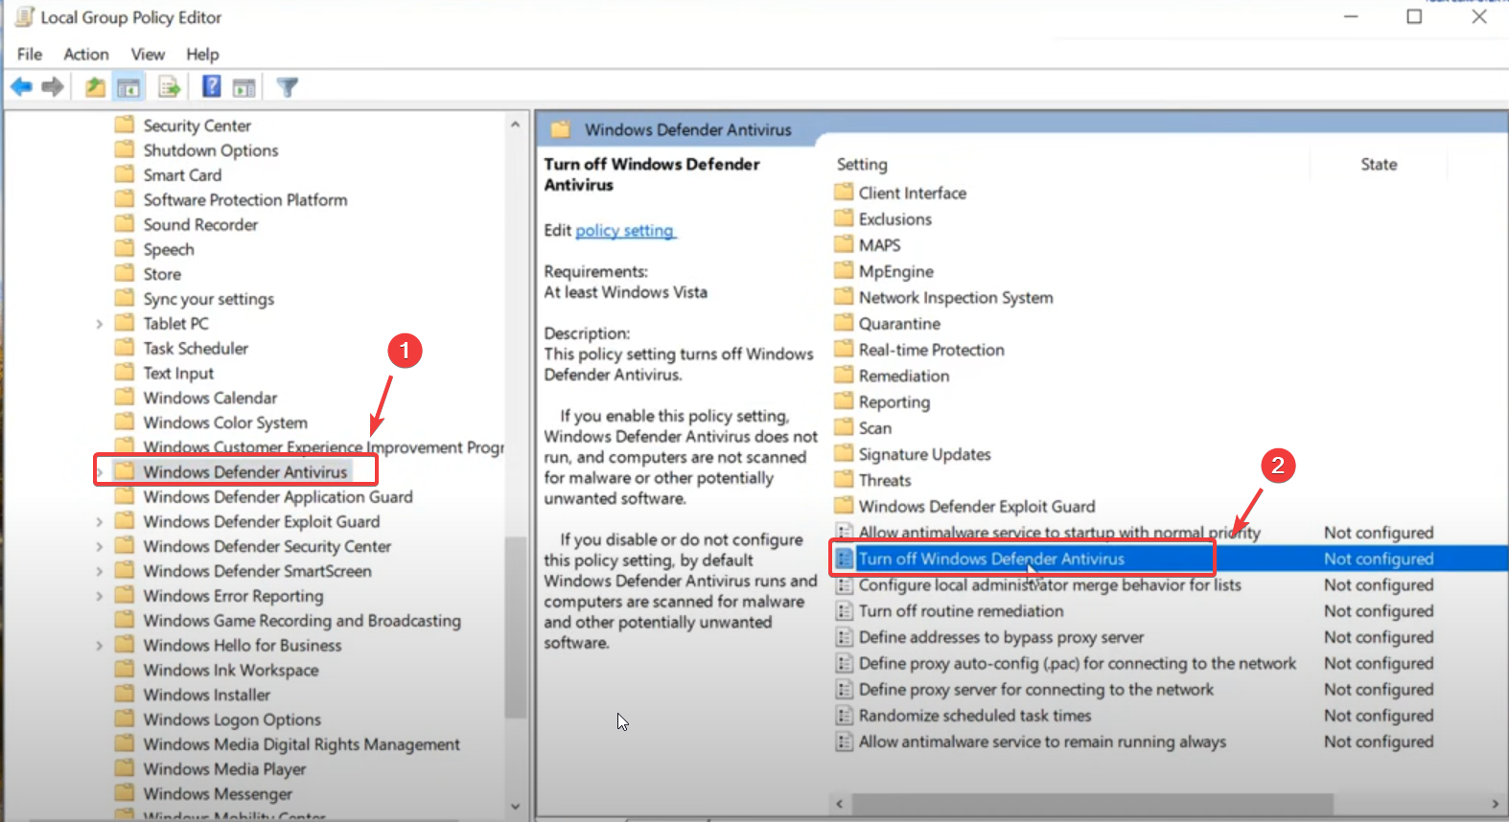Toggle the Show/Hide Action Pane icon
This screenshot has height=822, width=1509.
pyautogui.click(x=244, y=87)
